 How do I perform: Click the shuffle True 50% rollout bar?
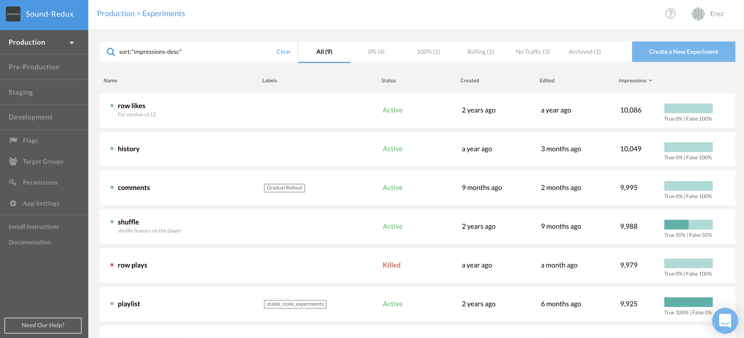point(688,224)
